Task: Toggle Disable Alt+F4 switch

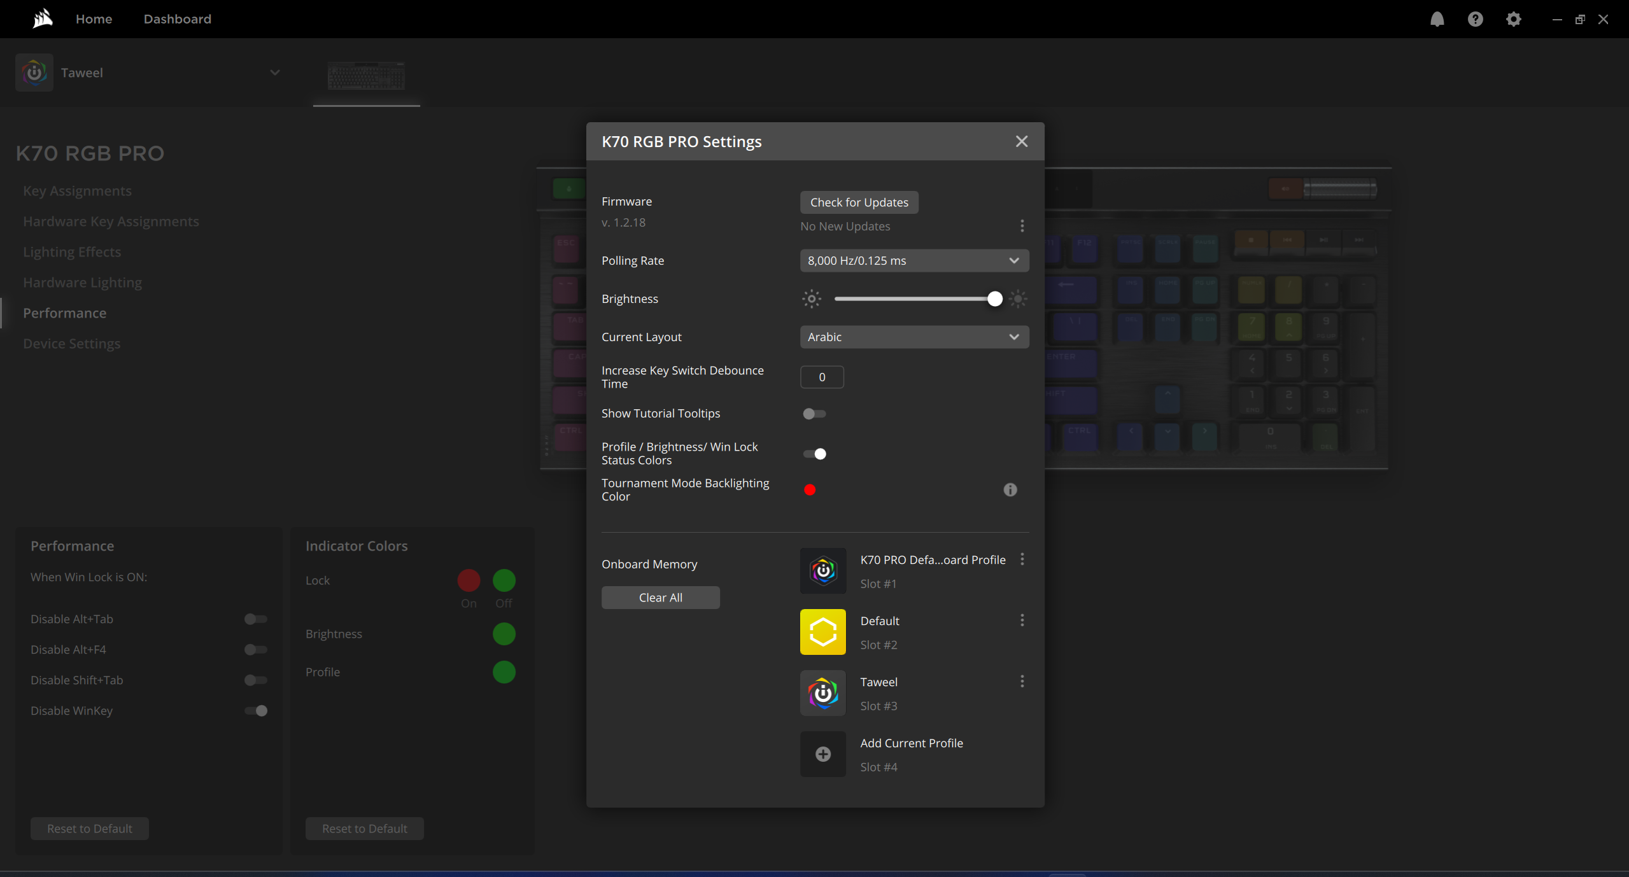Action: click(256, 650)
